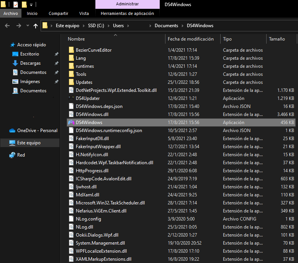Select the DS4Updater application icon
This screenshot has width=298, height=263.
pos(71,98)
